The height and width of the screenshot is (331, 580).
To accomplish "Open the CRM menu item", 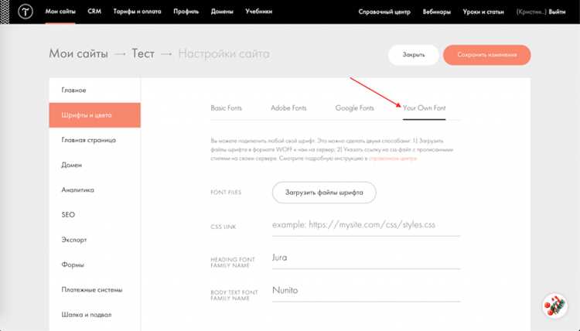I will pyautogui.click(x=94, y=12).
